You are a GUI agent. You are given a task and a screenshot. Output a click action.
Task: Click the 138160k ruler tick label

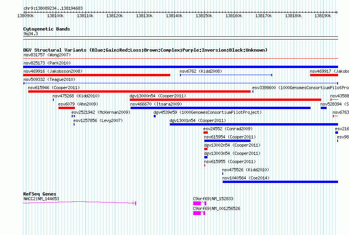point(234,16)
